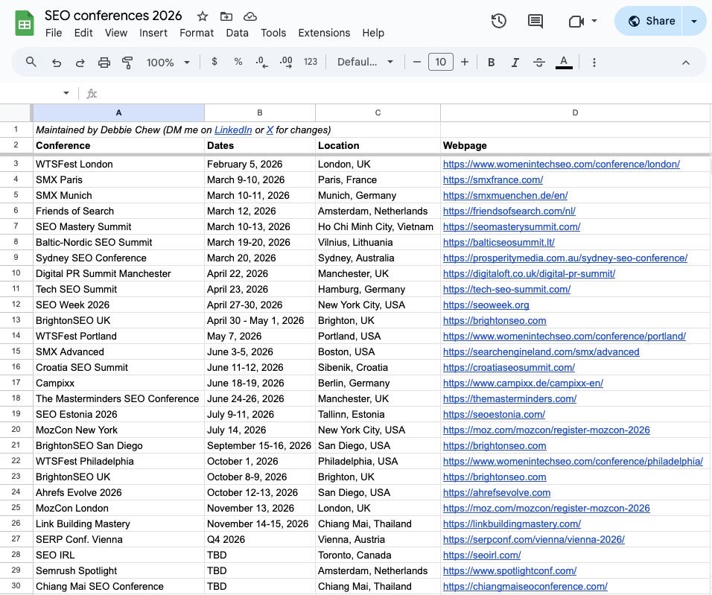712x595 pixels.
Task: Click the document title SEO conferences 2026
Action: [113, 16]
